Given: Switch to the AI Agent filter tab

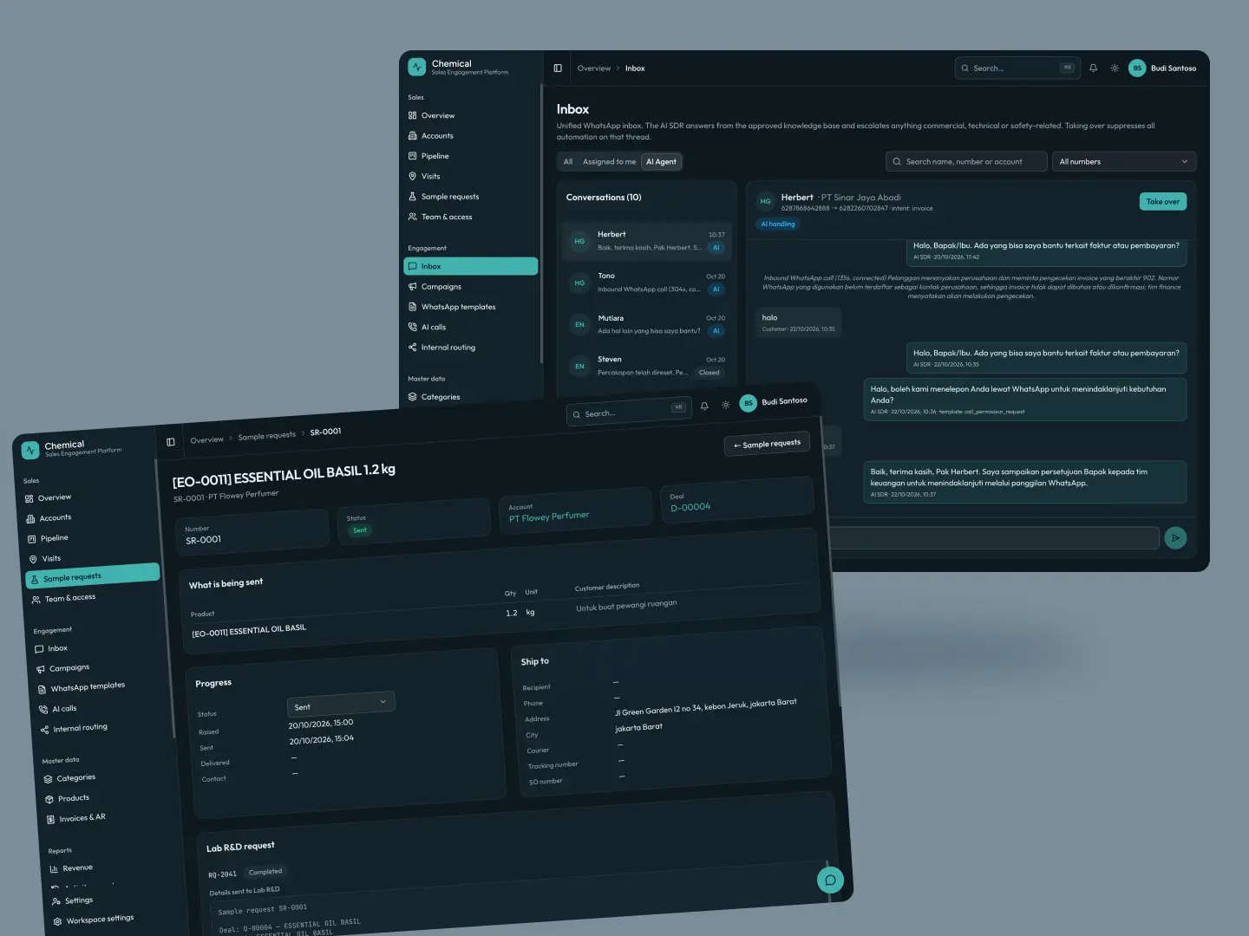Looking at the screenshot, I should tap(661, 162).
